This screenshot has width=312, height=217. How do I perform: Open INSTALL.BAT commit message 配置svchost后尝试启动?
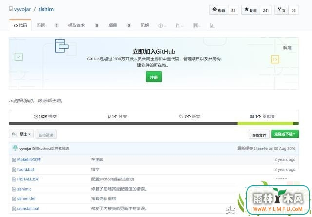(112, 179)
